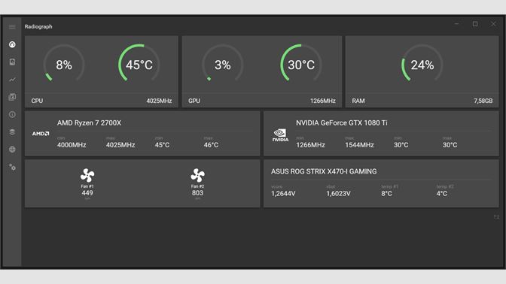506x284 pixels.
Task: Select the dashboard gauge icon in sidebar
Action: coord(12,44)
